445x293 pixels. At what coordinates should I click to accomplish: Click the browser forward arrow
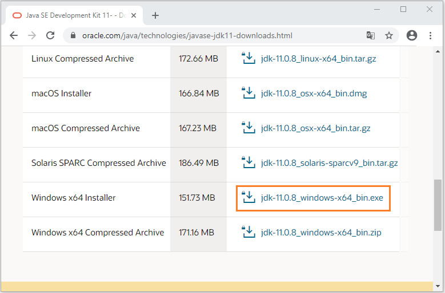32,35
